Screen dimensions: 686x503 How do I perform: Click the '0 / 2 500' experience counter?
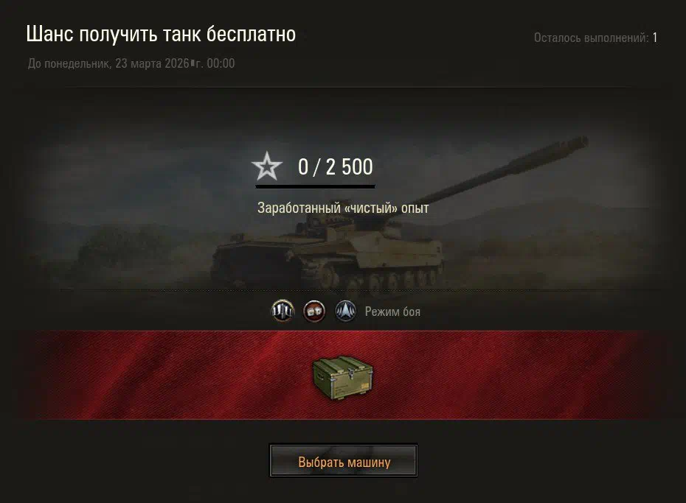[335, 166]
